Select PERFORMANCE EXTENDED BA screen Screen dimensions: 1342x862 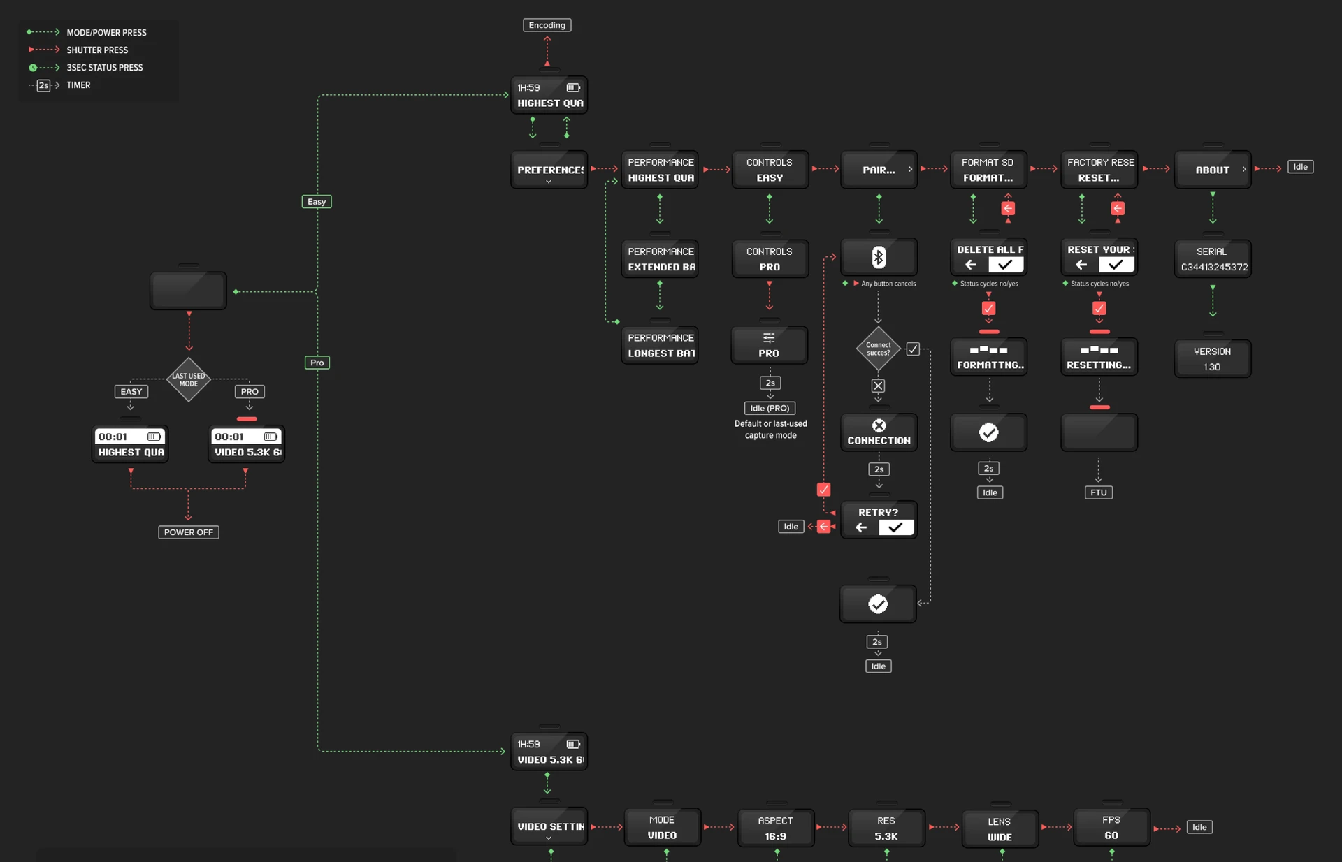tap(660, 259)
